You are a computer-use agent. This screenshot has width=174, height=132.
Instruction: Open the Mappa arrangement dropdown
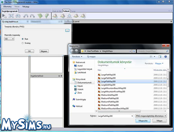[159, 63]
